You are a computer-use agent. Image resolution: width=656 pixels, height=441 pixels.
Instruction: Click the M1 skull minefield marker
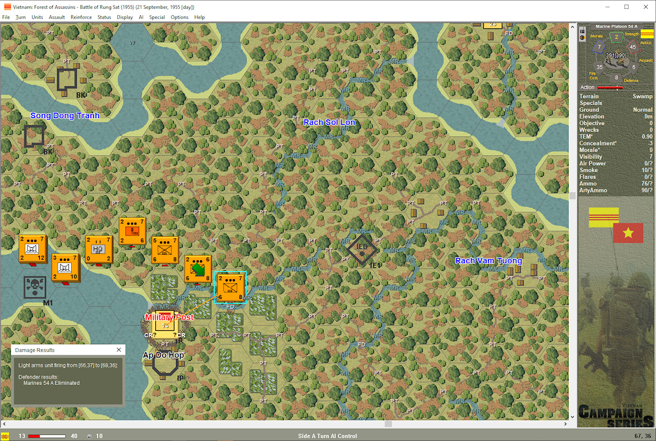click(x=35, y=287)
